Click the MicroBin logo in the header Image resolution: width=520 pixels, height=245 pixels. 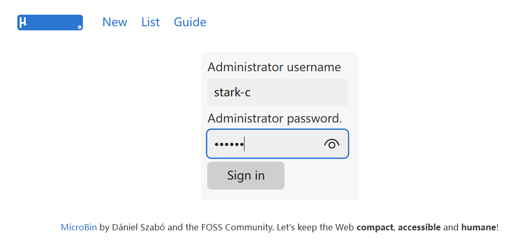pyautogui.click(x=50, y=23)
